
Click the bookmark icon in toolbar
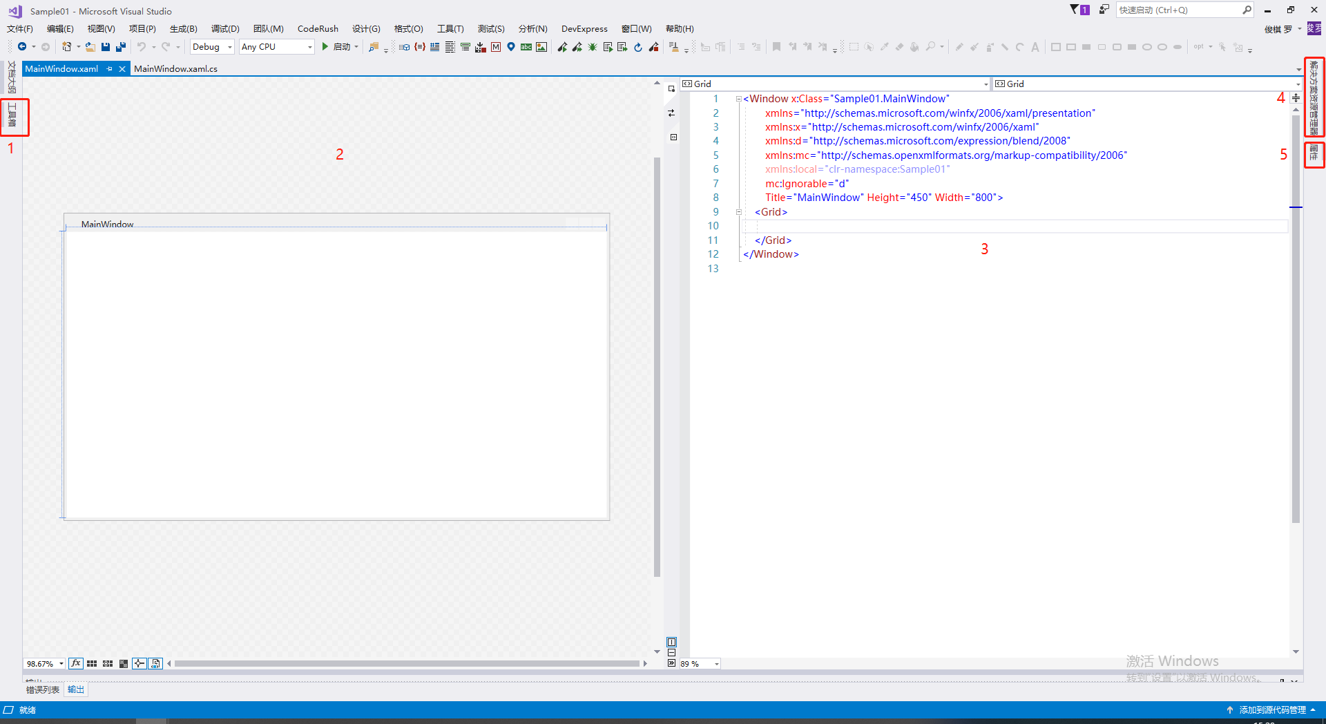[776, 47]
